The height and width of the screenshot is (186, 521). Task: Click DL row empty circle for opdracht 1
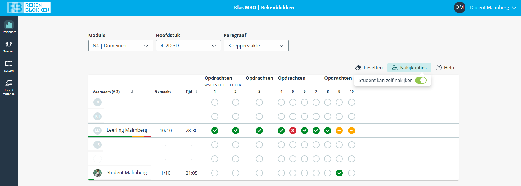[215, 102]
